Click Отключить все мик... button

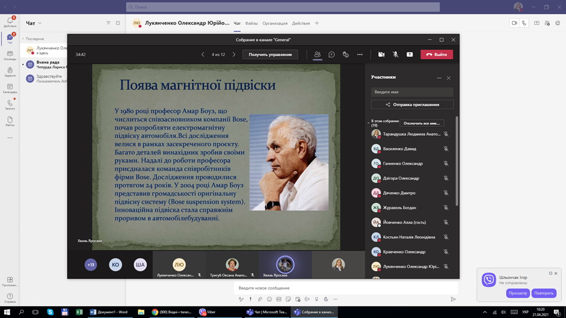(x=422, y=123)
